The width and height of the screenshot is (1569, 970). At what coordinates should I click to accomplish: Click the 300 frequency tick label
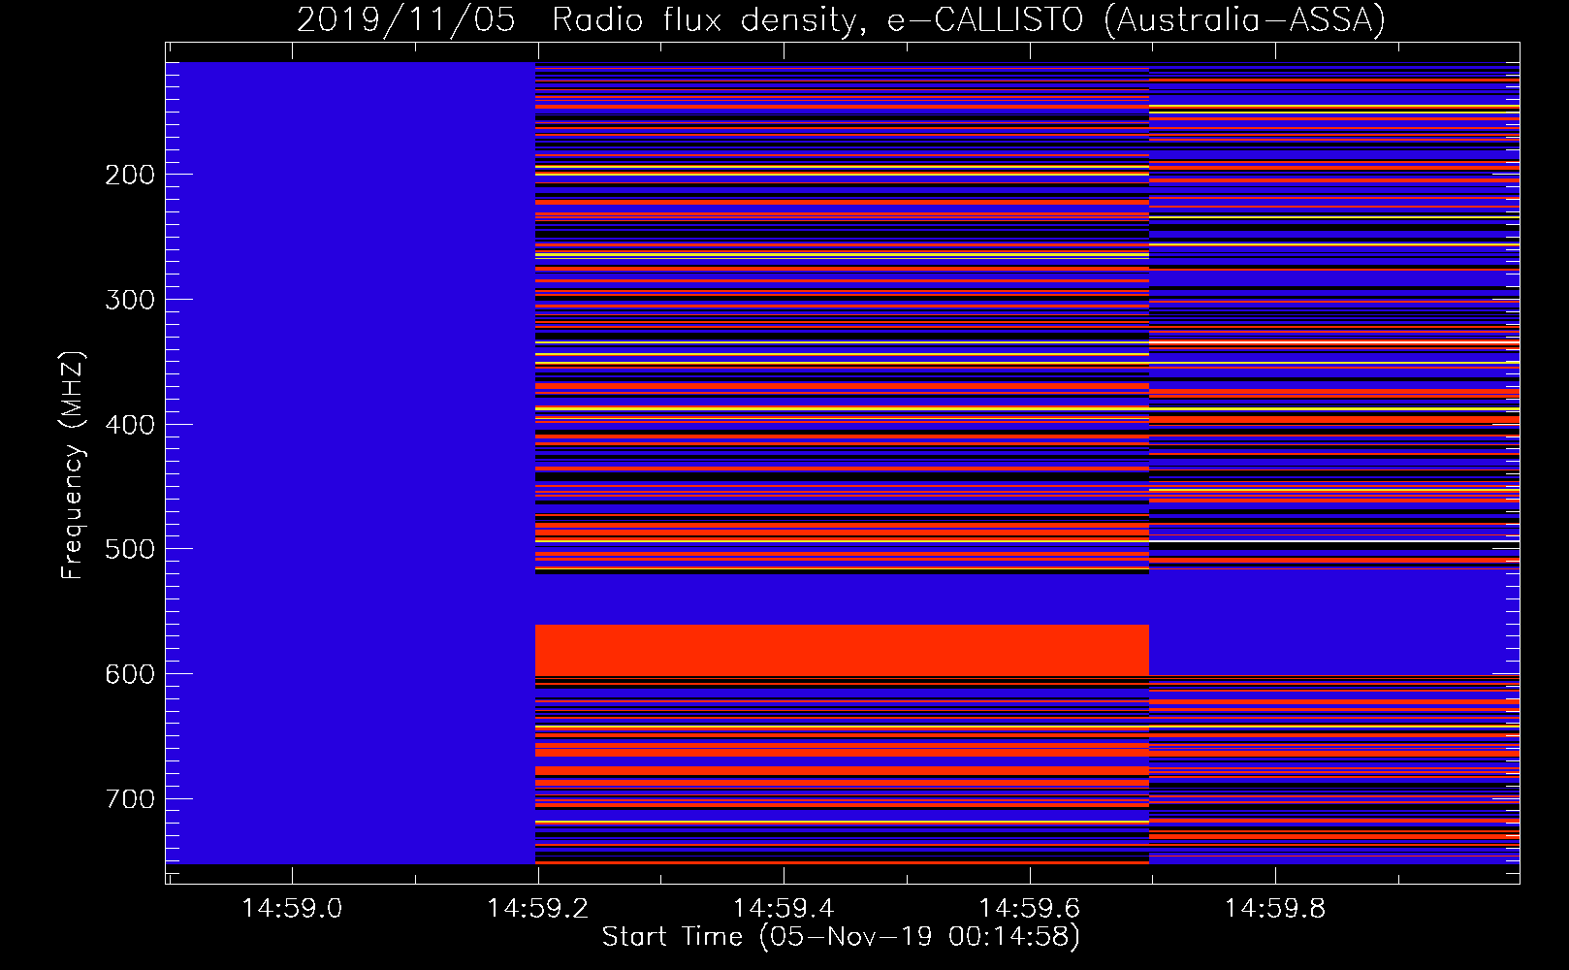(130, 300)
